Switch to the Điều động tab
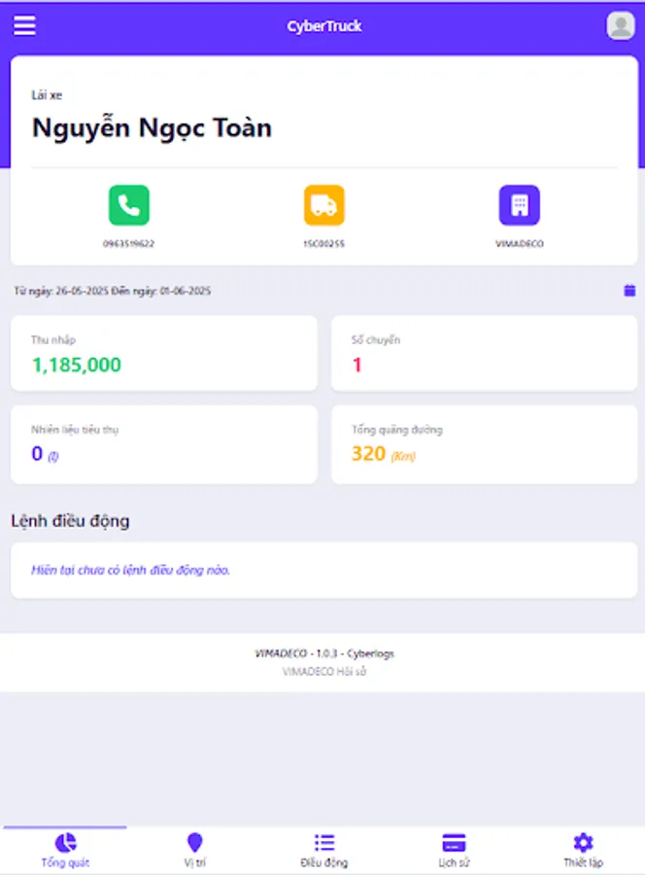 click(323, 851)
